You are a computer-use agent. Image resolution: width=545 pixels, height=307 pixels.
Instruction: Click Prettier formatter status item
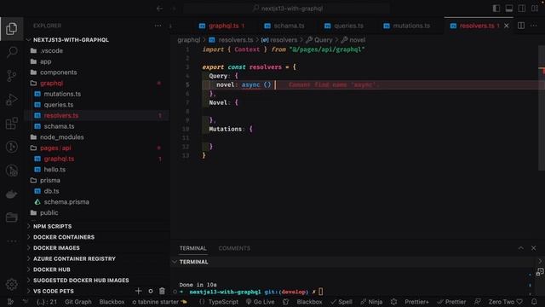tap(452, 302)
